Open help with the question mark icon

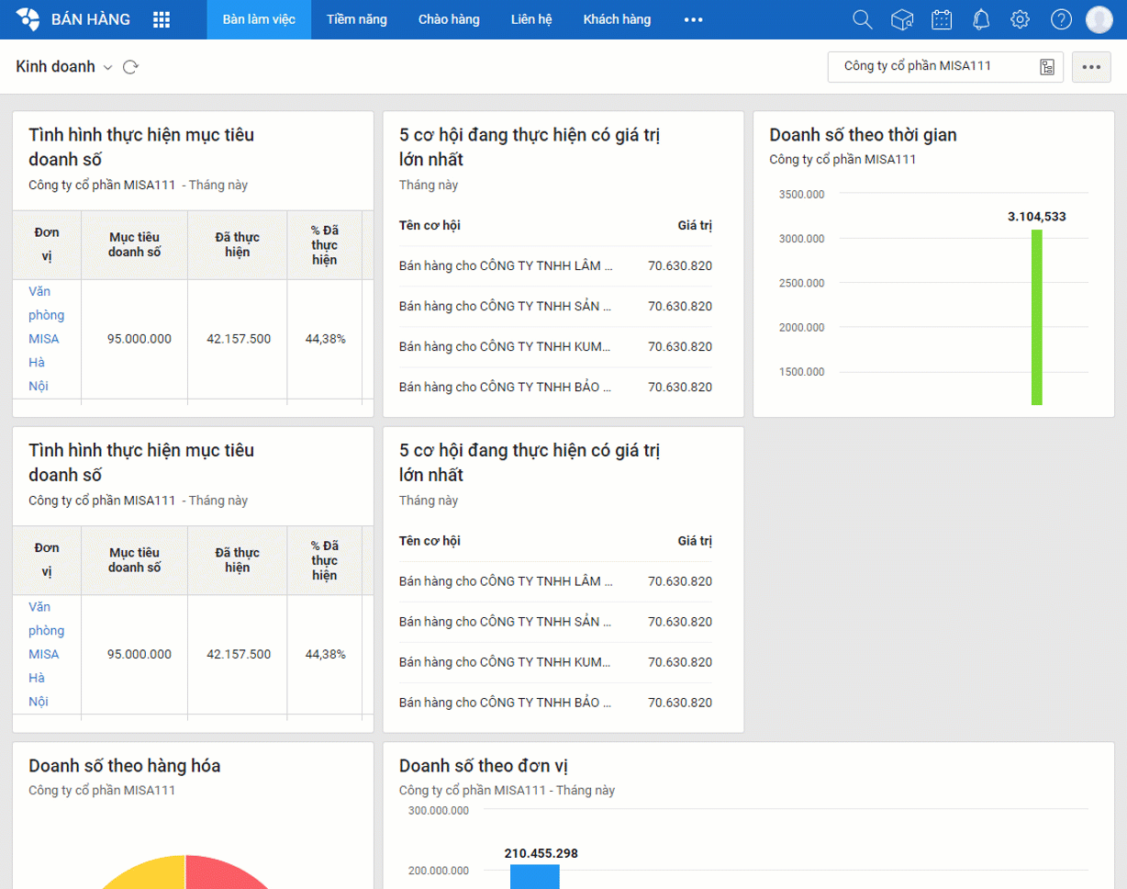coord(1061,19)
